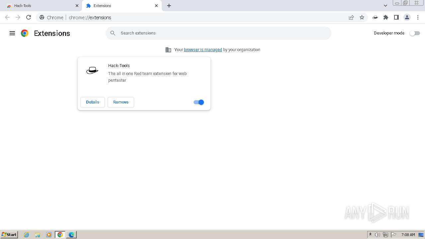Open the tab search dropdown arrow

(385, 6)
